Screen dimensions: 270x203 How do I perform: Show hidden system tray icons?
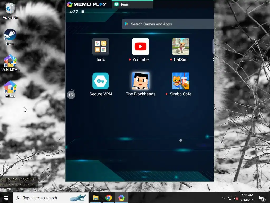223,198
